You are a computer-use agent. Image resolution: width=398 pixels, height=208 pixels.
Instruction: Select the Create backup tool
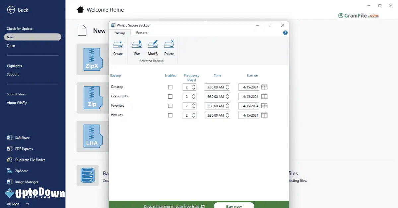point(118,47)
